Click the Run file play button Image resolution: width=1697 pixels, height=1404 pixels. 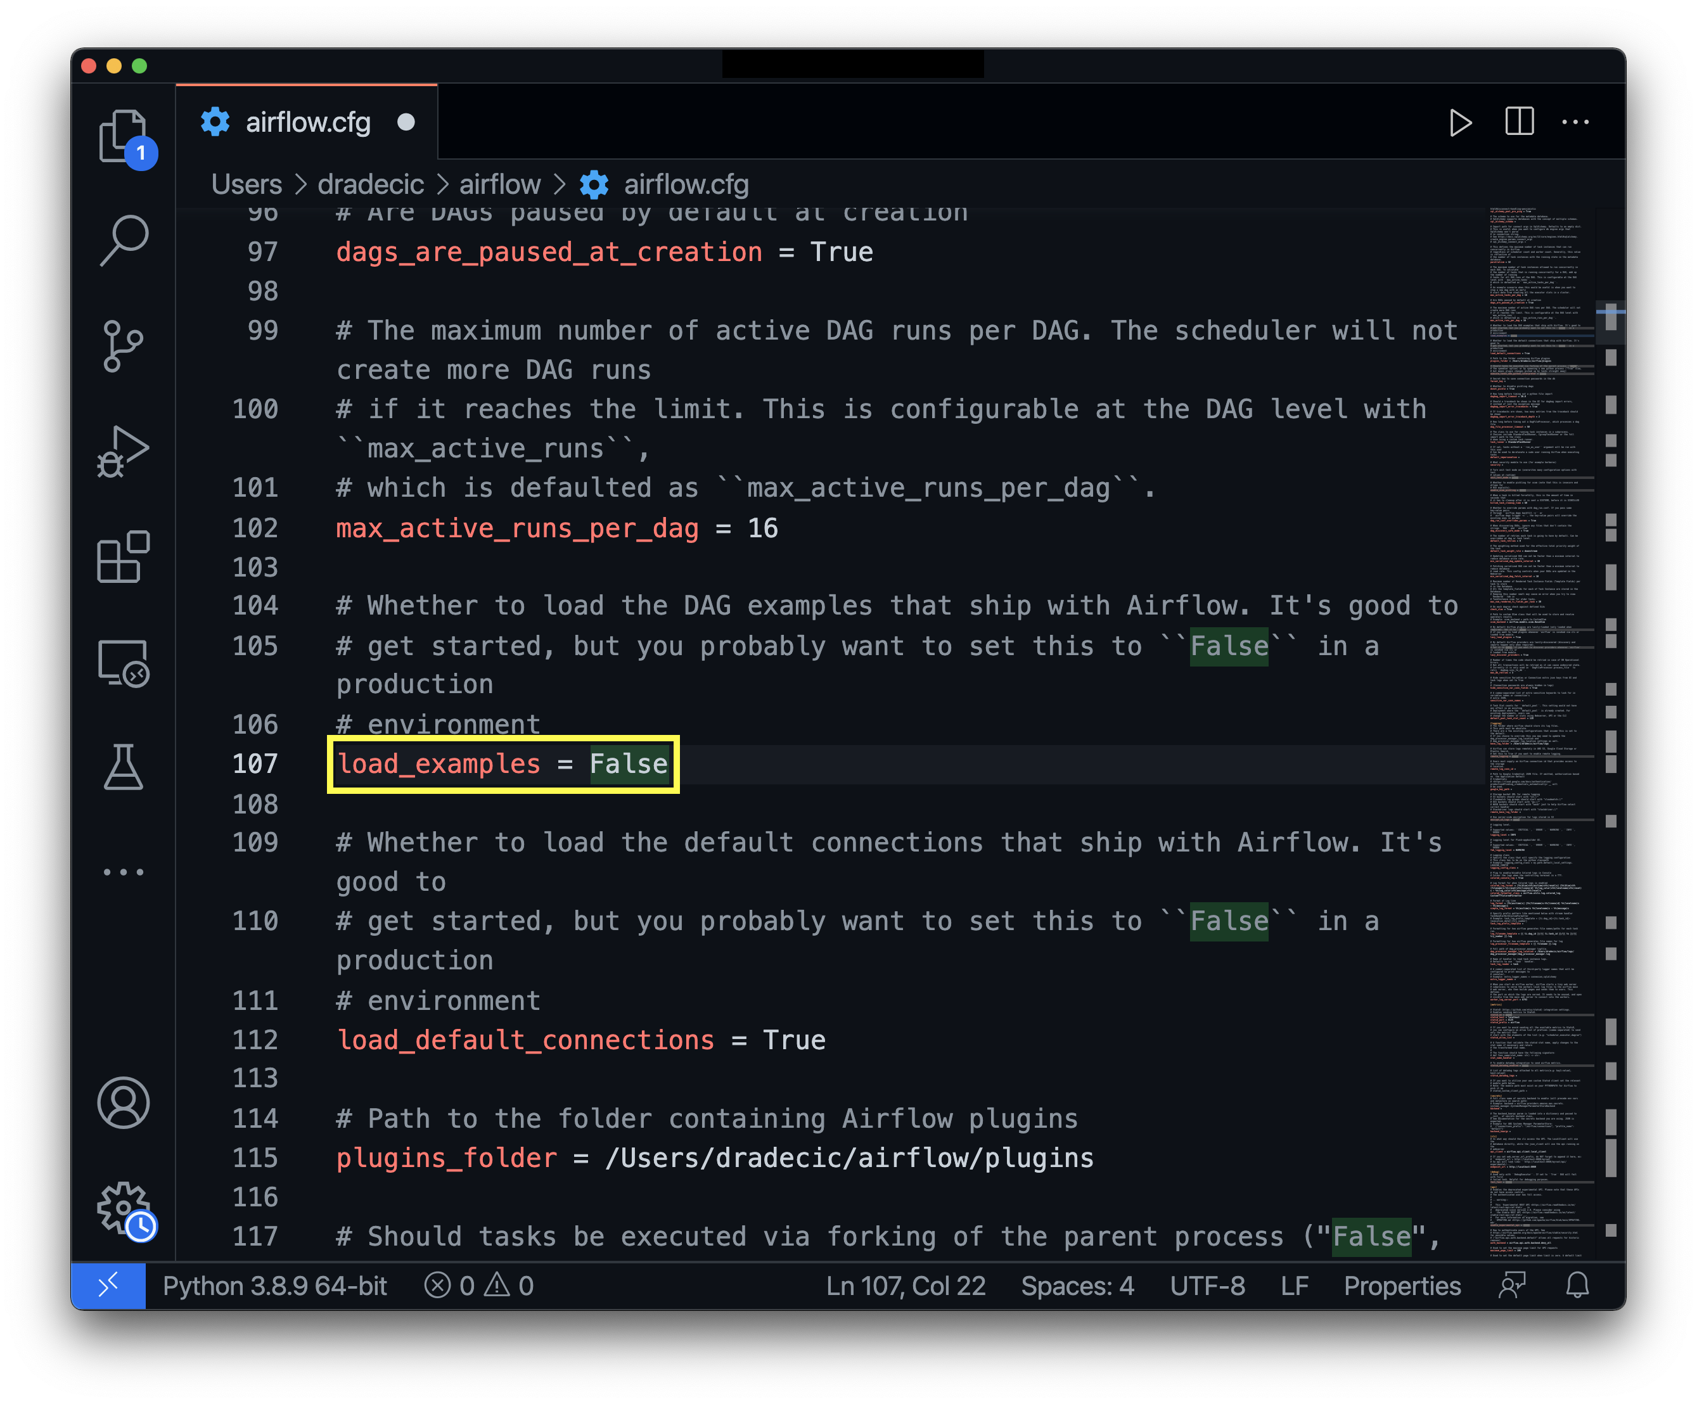click(x=1460, y=123)
